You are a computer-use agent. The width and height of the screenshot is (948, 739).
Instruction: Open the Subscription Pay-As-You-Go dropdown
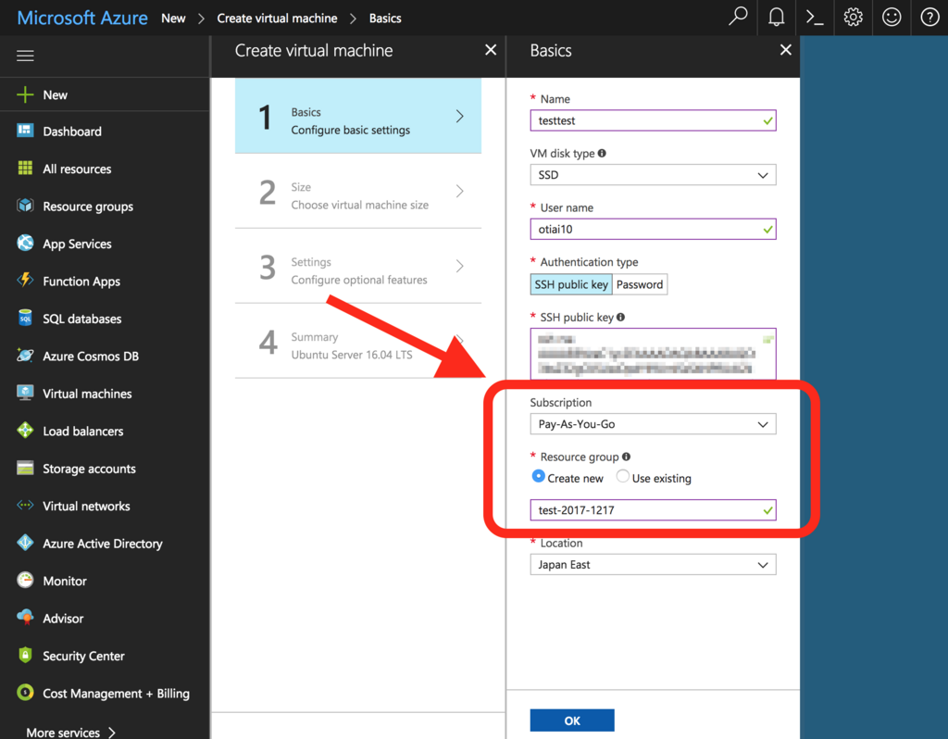pyautogui.click(x=653, y=424)
